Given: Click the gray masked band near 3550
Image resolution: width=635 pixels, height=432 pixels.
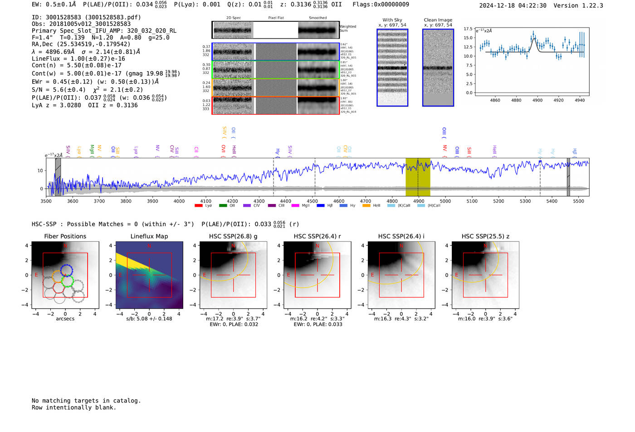Looking at the screenshot, I should pyautogui.click(x=58, y=177).
